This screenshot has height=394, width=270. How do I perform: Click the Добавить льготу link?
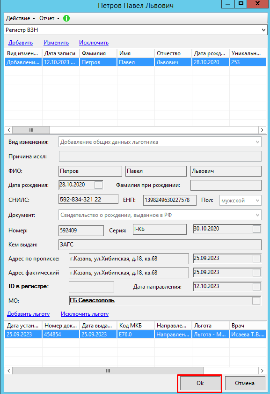point(29,314)
